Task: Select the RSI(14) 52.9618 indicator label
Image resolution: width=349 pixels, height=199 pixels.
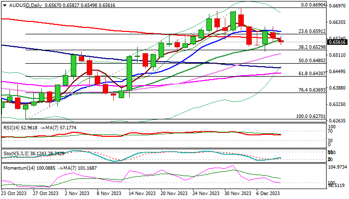Action: [x=19, y=128]
